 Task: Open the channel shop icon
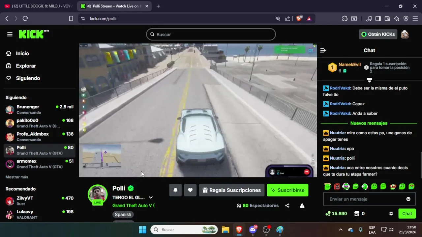(x=356, y=214)
